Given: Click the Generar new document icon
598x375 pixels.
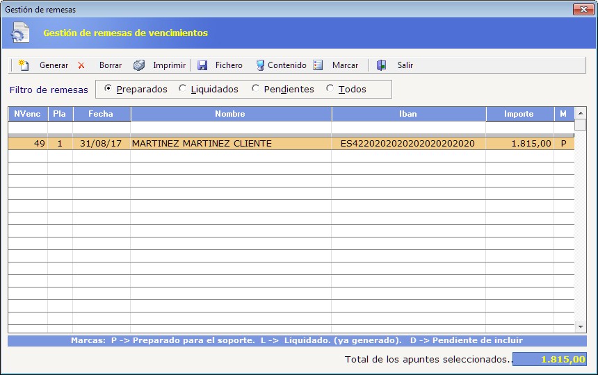Looking at the screenshot, I should click(24, 65).
